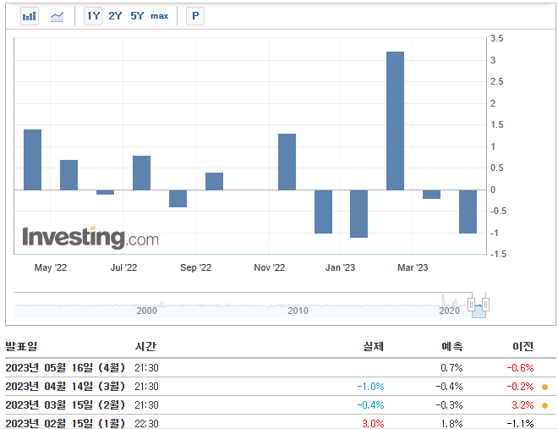Image resolution: width=558 pixels, height=429 pixels.
Task: Click the Jan '23 negative bar
Action: 358,213
